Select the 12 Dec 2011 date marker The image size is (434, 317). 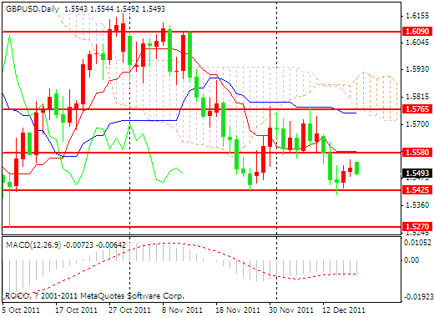(x=344, y=310)
